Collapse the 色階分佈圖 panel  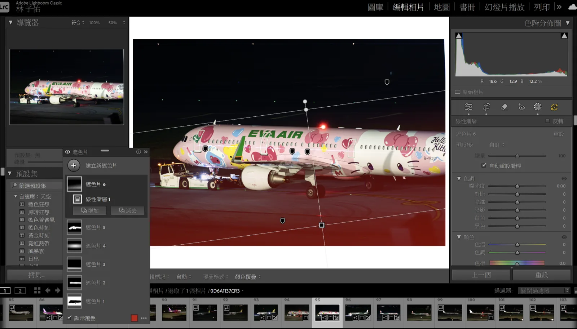568,23
